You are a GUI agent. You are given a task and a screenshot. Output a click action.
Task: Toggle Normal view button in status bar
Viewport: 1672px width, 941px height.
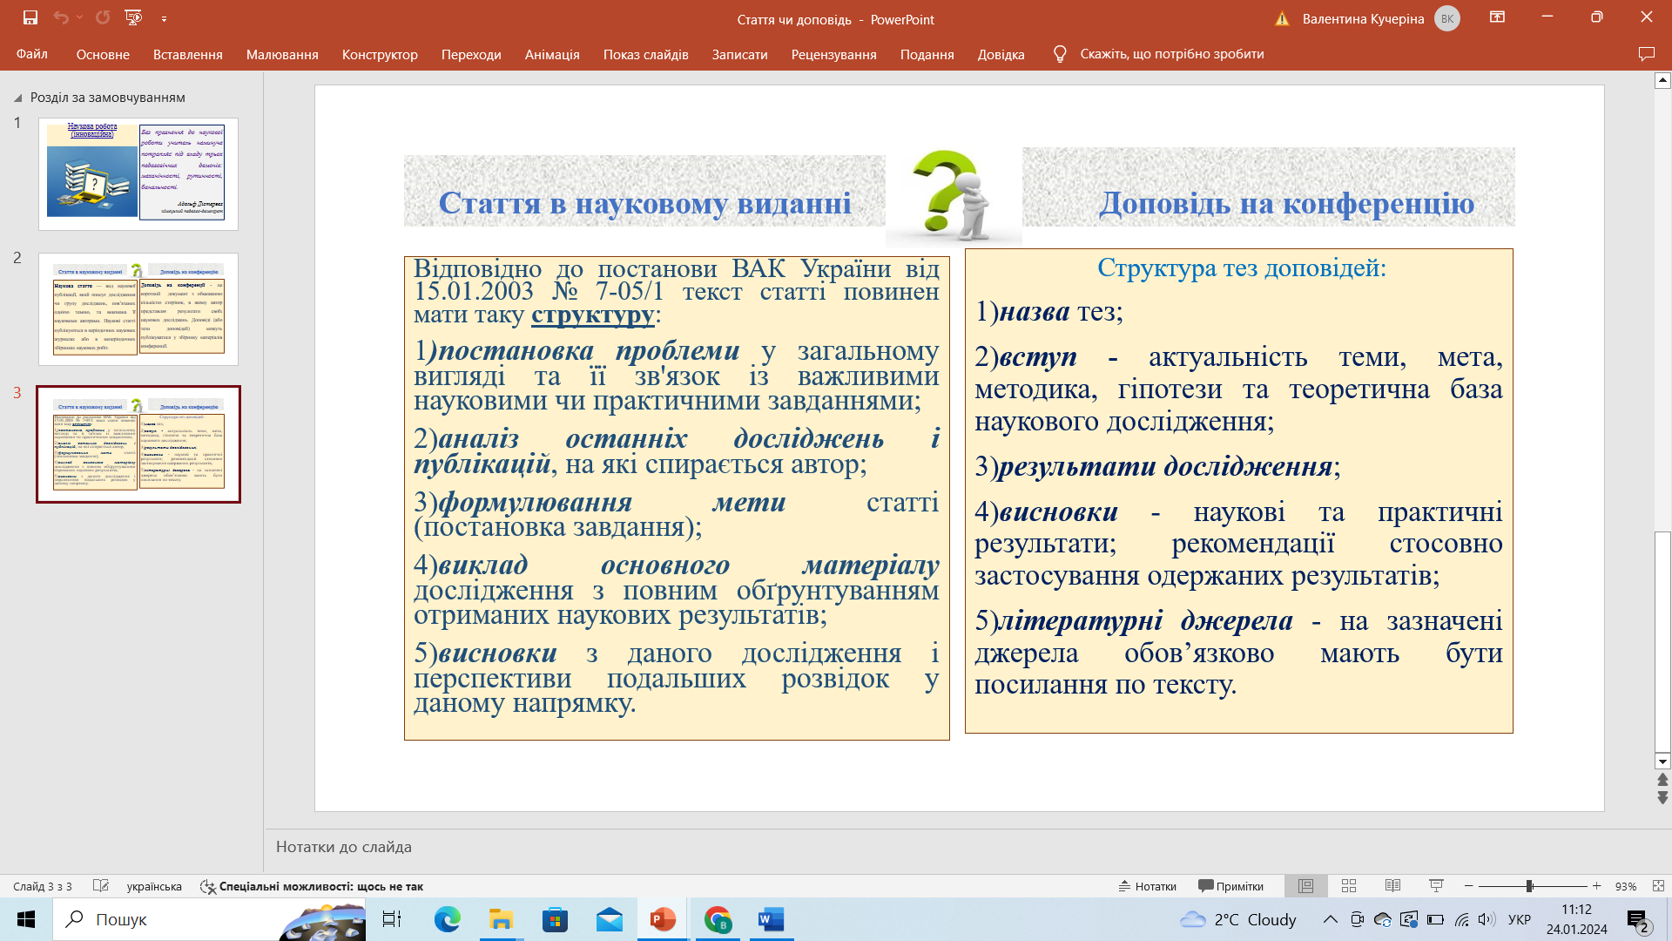pyautogui.click(x=1305, y=886)
